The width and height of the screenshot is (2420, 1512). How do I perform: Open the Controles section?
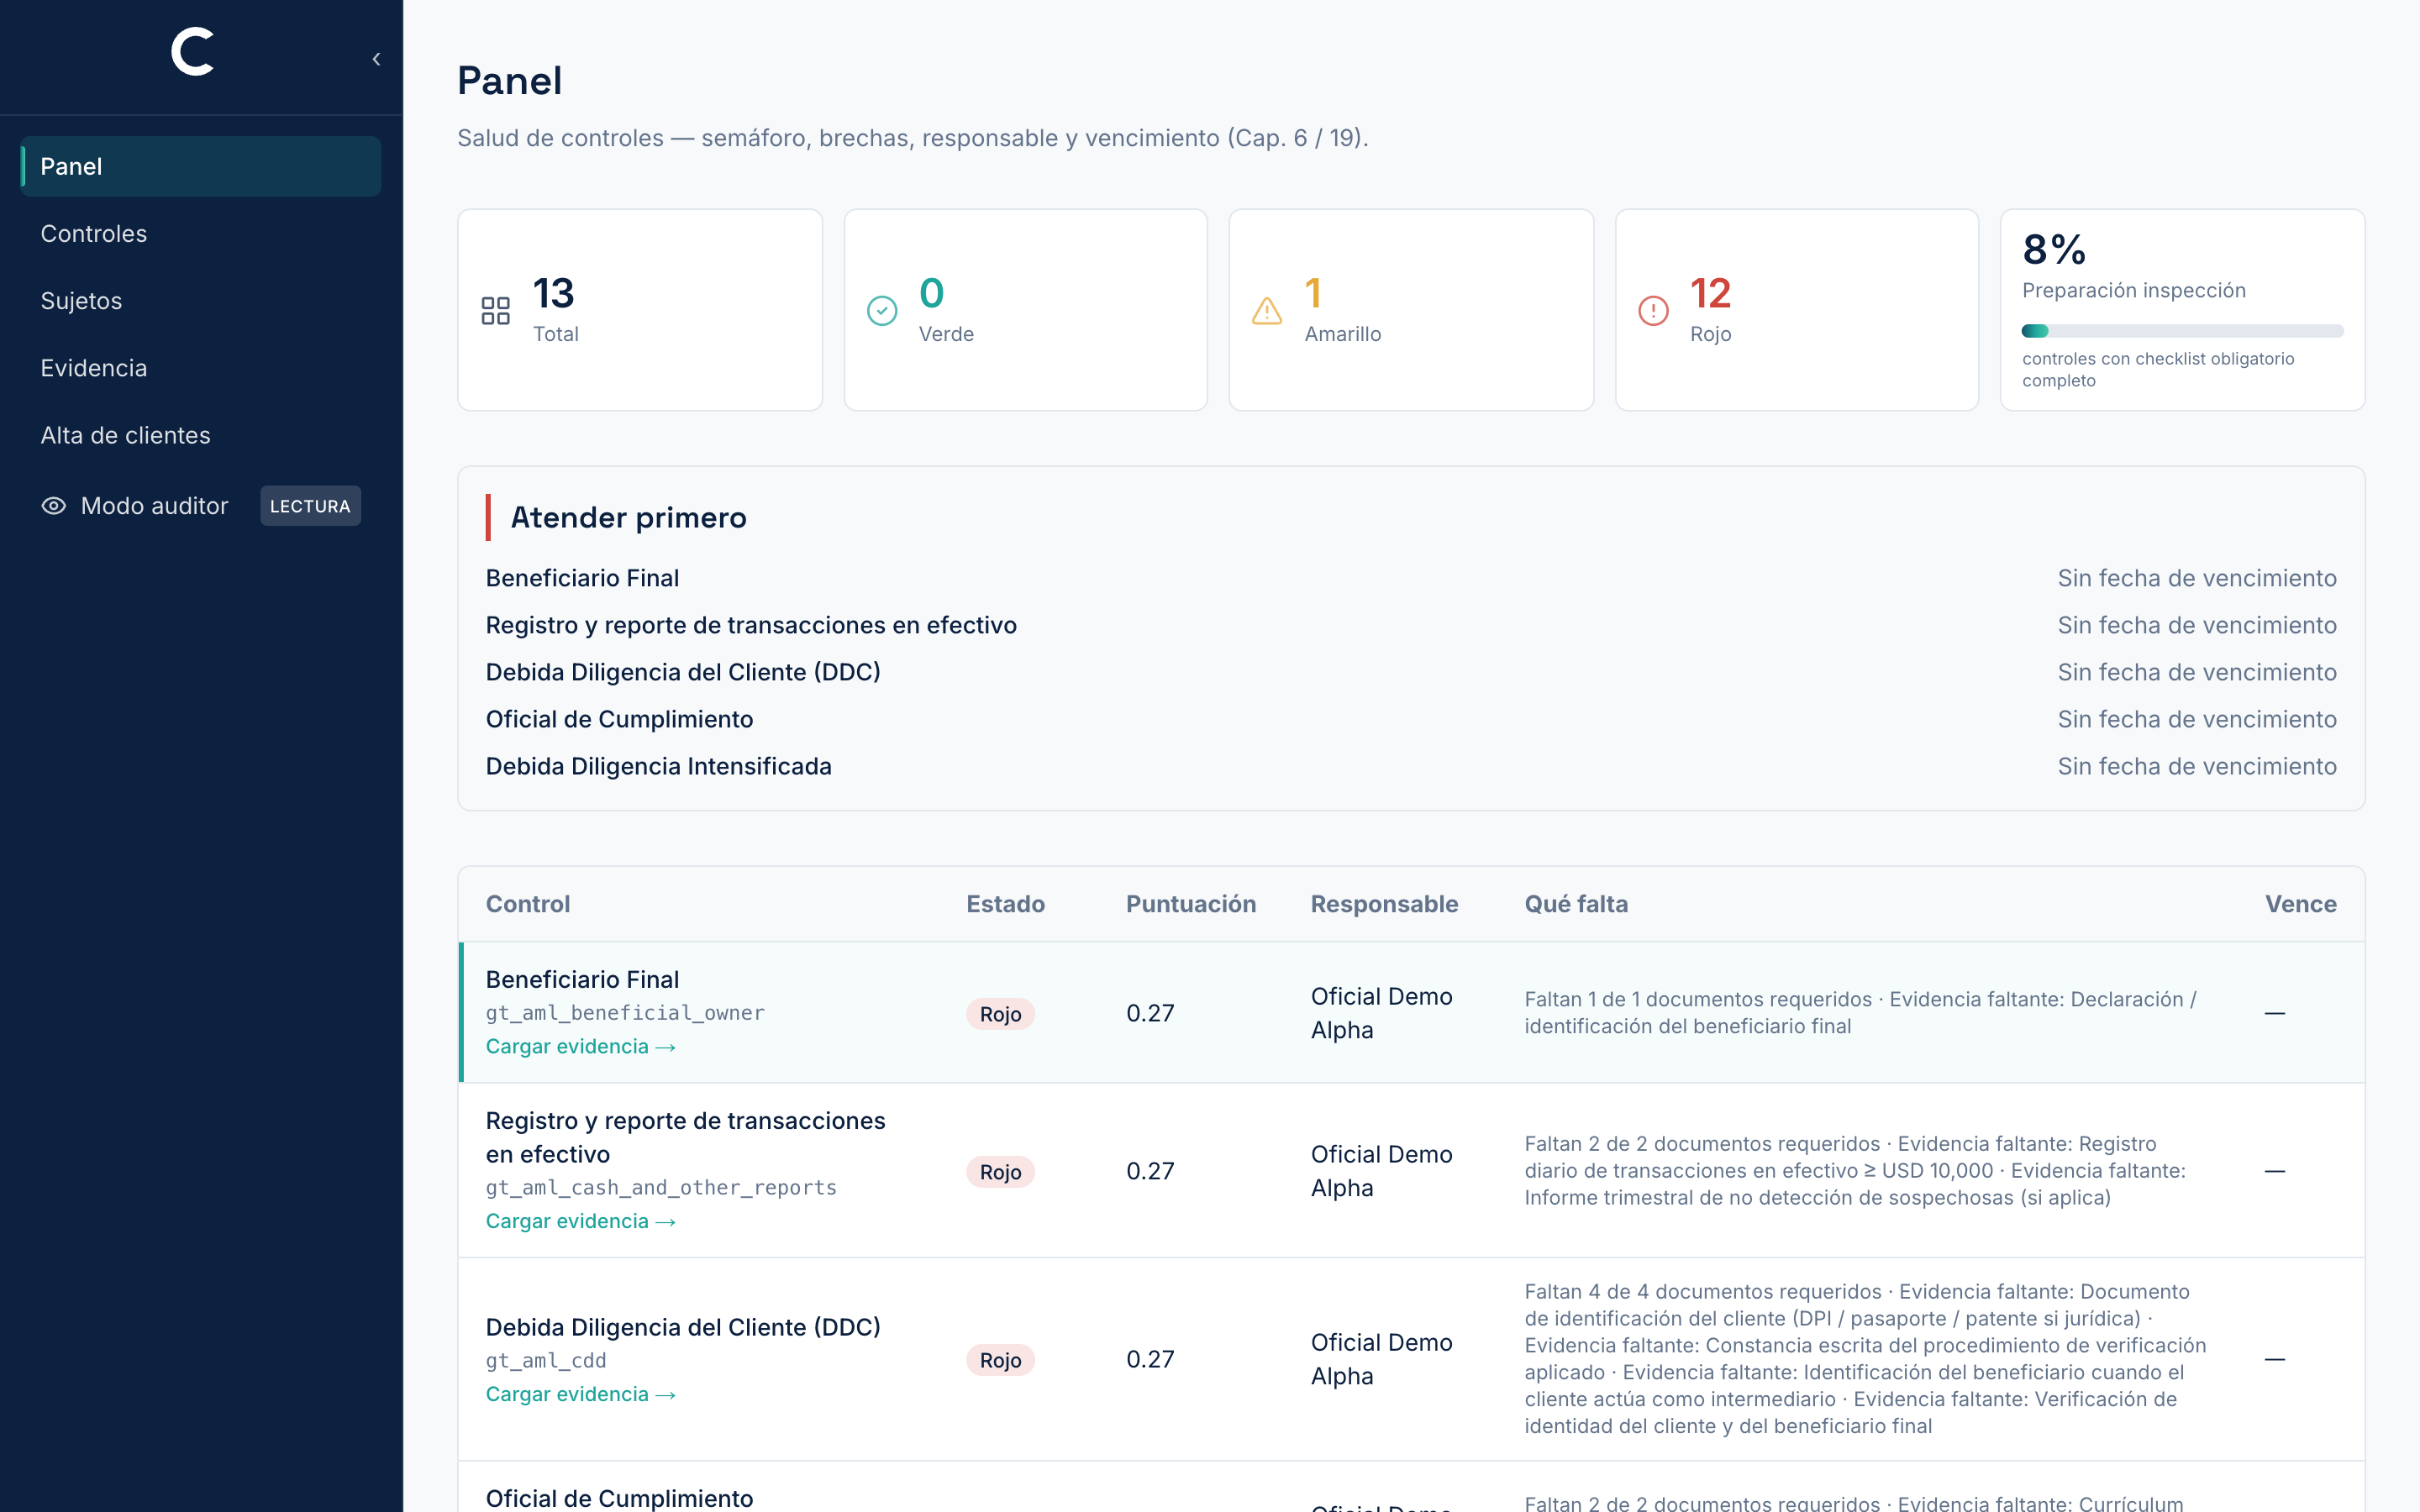pos(200,233)
